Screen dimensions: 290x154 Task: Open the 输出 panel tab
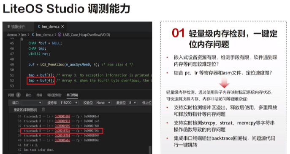click(x=28, y=95)
